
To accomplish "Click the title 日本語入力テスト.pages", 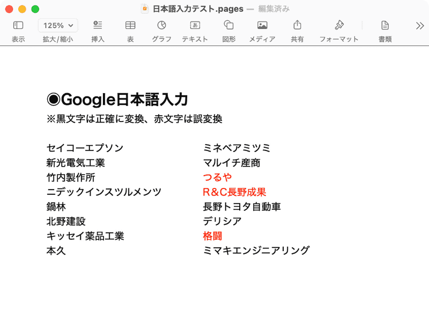I will coord(198,9).
